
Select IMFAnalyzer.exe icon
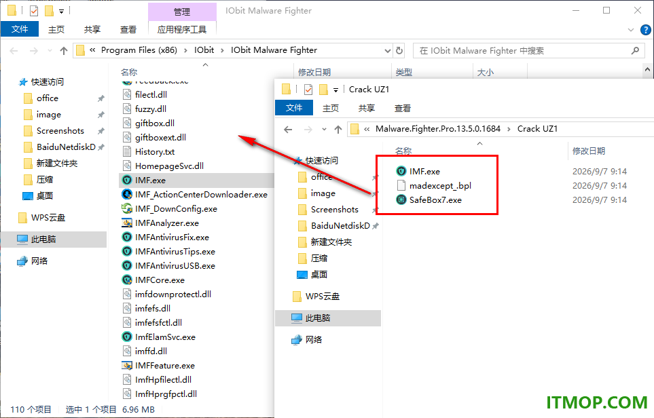click(x=127, y=223)
